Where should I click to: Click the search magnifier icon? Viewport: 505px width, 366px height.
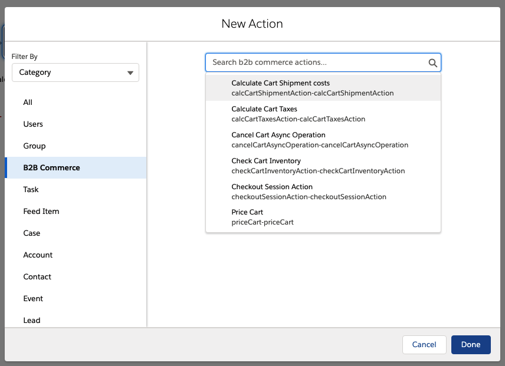[x=432, y=62]
